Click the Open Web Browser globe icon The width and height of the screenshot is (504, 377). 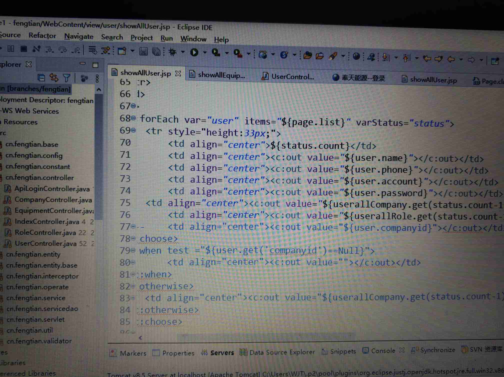point(356,56)
